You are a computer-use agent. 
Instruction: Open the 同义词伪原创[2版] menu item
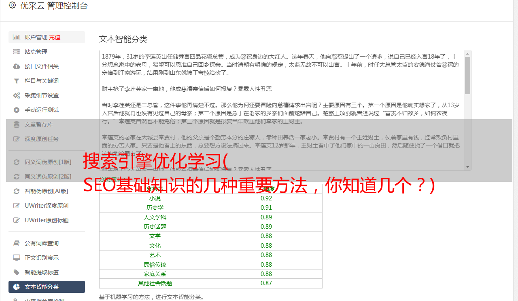[47, 177]
